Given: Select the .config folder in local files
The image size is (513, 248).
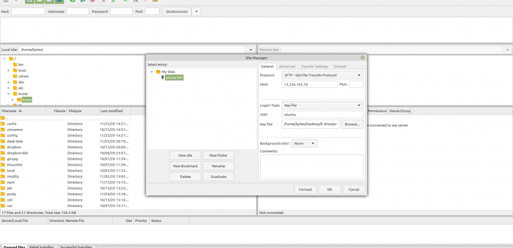Looking at the screenshot, I should click(x=12, y=135).
